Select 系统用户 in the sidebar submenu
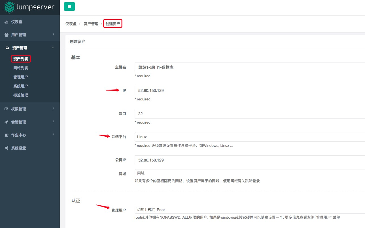This screenshot has height=228, width=365. (21, 86)
